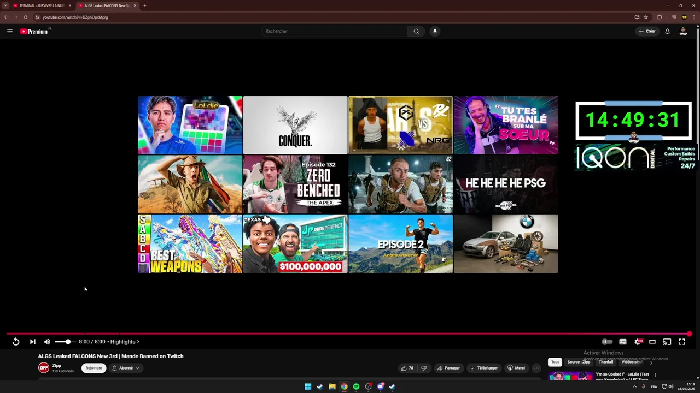Show more filter chips with arrow
Viewport: 700px width, 393px height.
pos(651,362)
